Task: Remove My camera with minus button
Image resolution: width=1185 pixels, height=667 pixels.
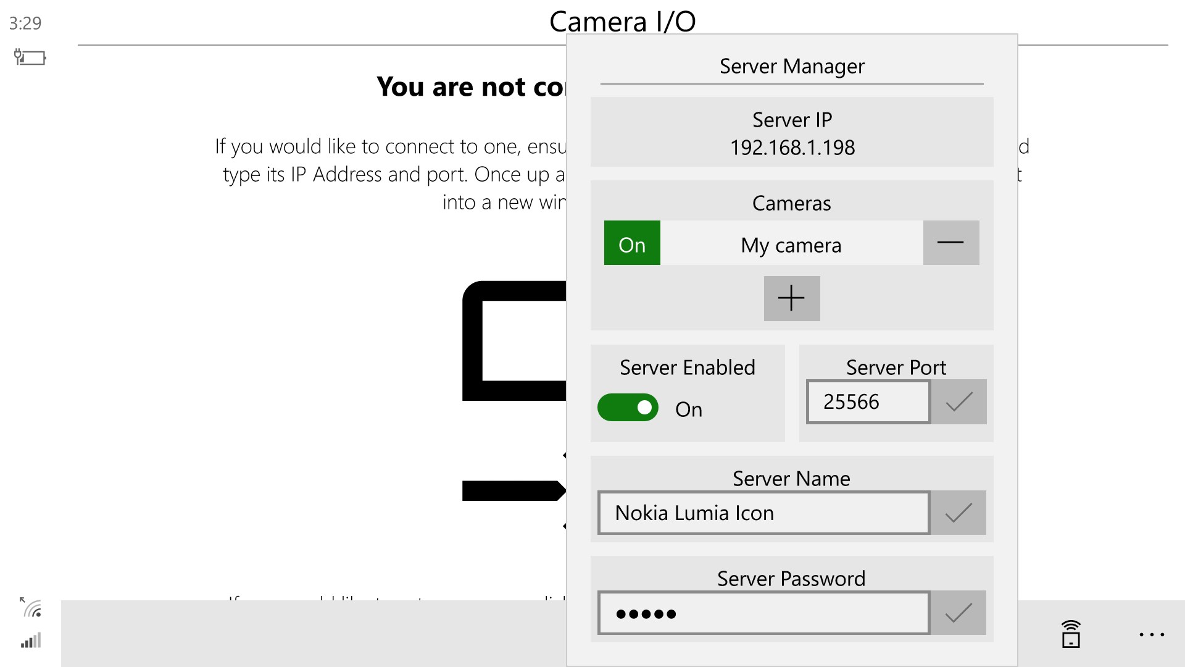Action: (950, 243)
